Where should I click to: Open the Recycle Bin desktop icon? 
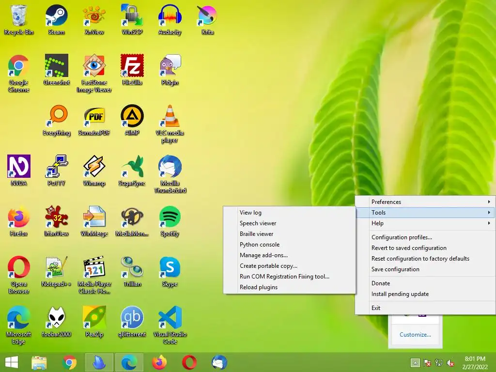tap(19, 19)
